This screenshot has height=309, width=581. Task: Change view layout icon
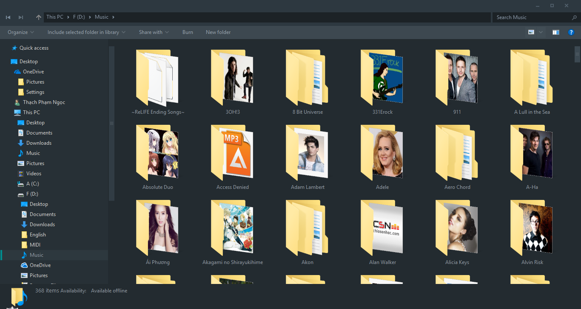click(x=531, y=32)
